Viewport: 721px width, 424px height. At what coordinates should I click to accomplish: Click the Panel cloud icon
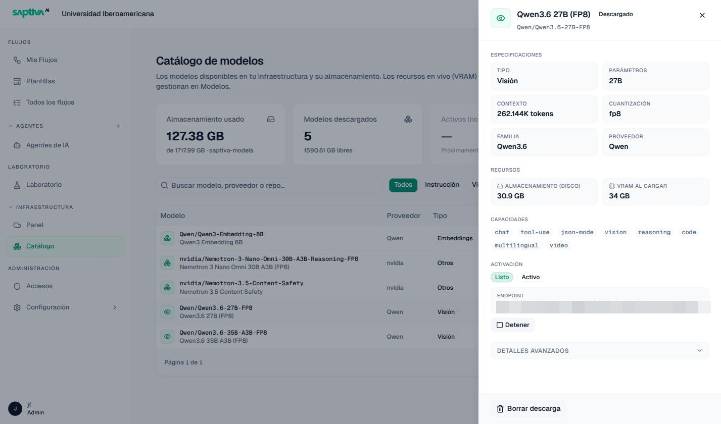pos(17,225)
